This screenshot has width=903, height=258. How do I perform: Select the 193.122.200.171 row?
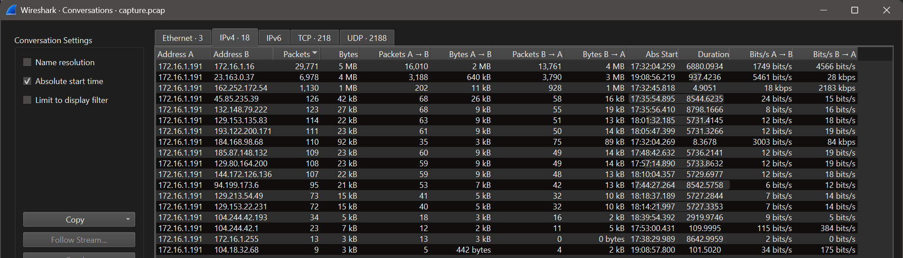(x=506, y=131)
